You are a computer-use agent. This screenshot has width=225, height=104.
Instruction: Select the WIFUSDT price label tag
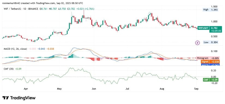tap(203, 28)
